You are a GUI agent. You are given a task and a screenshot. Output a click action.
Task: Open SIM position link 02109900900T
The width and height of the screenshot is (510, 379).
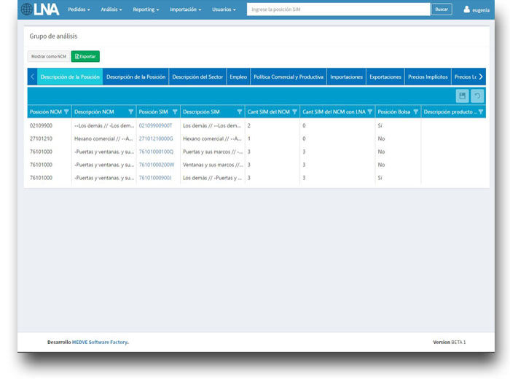(x=156, y=125)
